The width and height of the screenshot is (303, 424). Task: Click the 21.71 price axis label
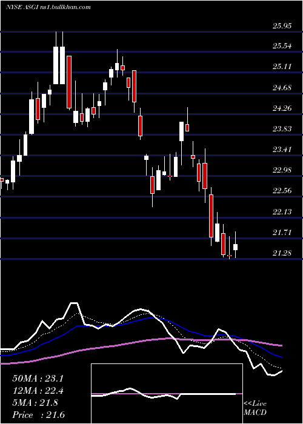(x=282, y=232)
